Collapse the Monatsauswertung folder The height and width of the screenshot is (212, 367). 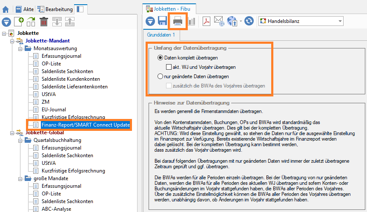coord(20,49)
